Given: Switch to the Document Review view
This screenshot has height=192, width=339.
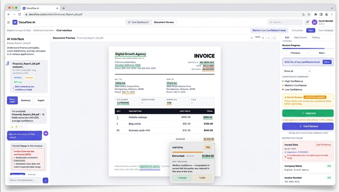Looking at the screenshot, I should (164, 22).
